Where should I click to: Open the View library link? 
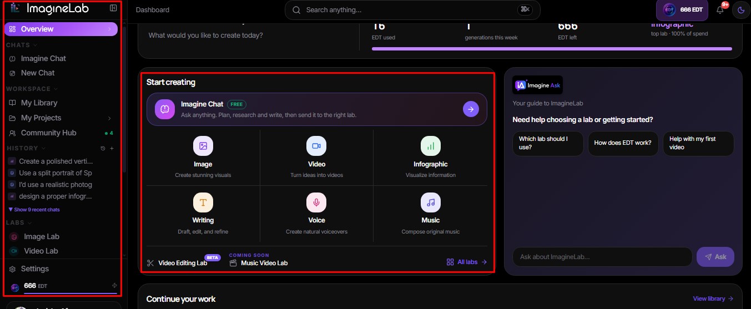tap(713, 298)
